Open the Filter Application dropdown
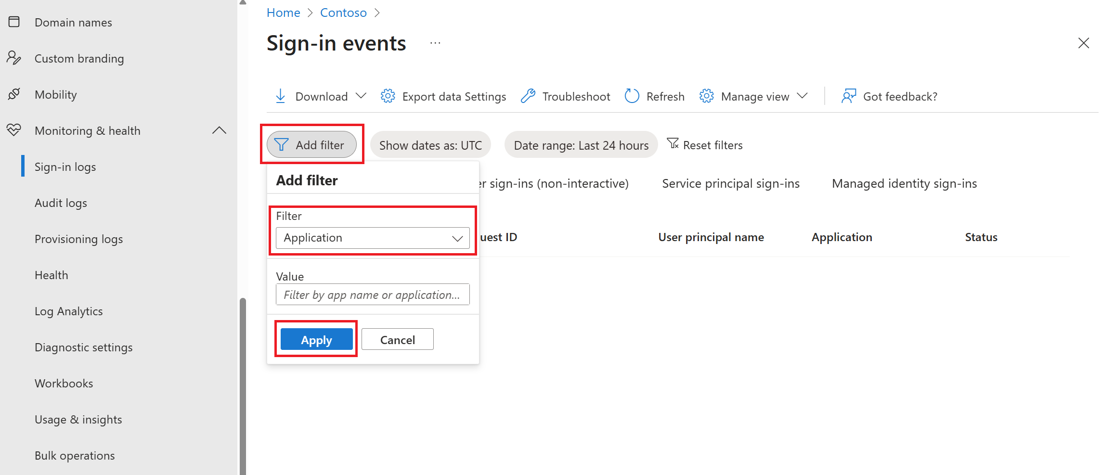The image size is (1101, 475). click(x=372, y=238)
